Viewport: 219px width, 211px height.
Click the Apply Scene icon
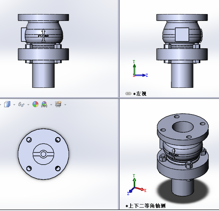44,104
